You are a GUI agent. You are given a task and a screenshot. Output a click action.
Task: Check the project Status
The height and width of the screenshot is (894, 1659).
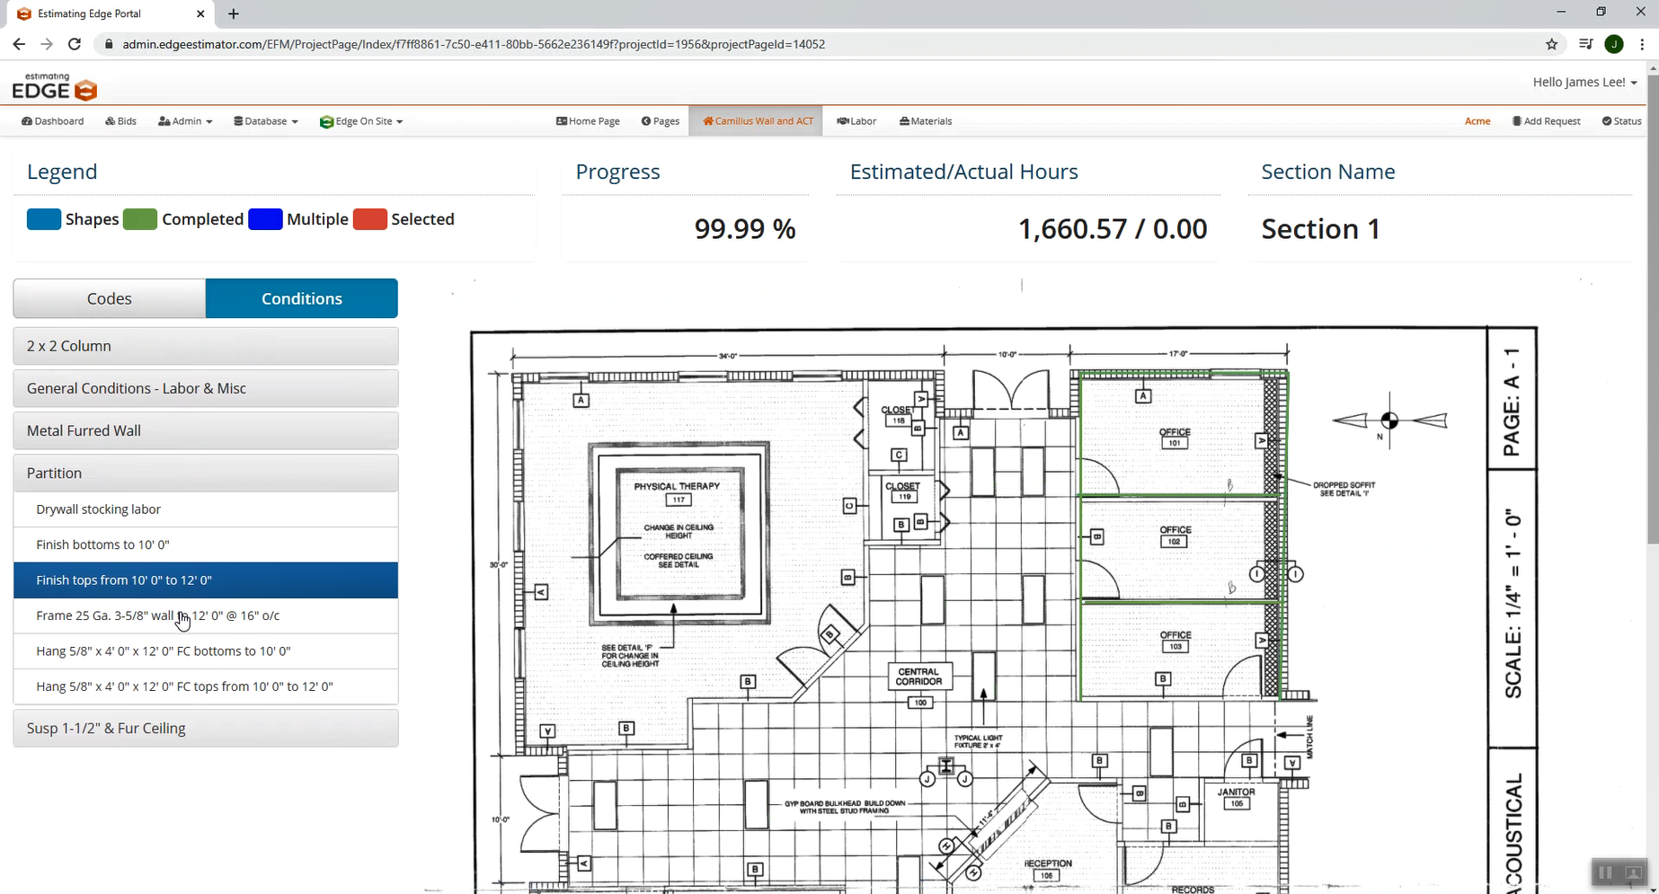(x=1622, y=121)
